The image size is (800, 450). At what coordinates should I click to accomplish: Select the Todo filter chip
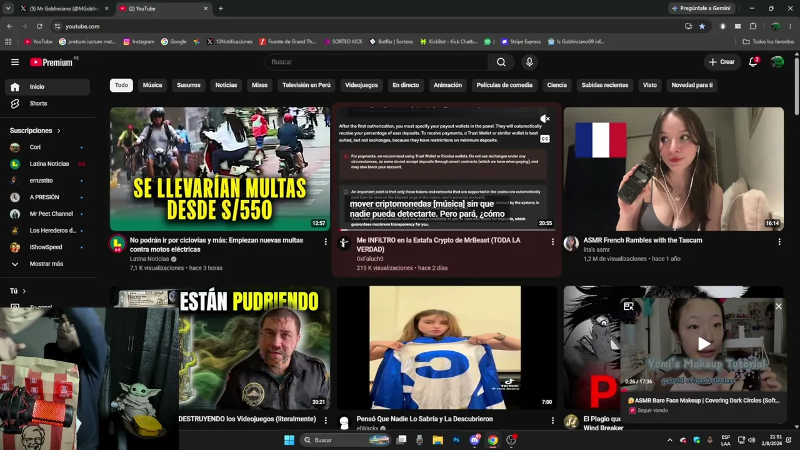pyautogui.click(x=121, y=85)
